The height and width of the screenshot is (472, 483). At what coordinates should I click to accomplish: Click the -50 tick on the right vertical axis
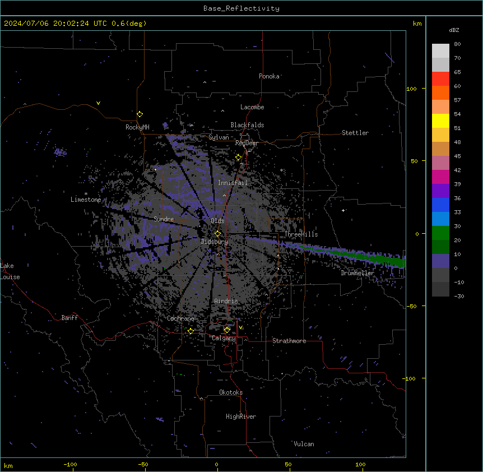tap(411, 306)
